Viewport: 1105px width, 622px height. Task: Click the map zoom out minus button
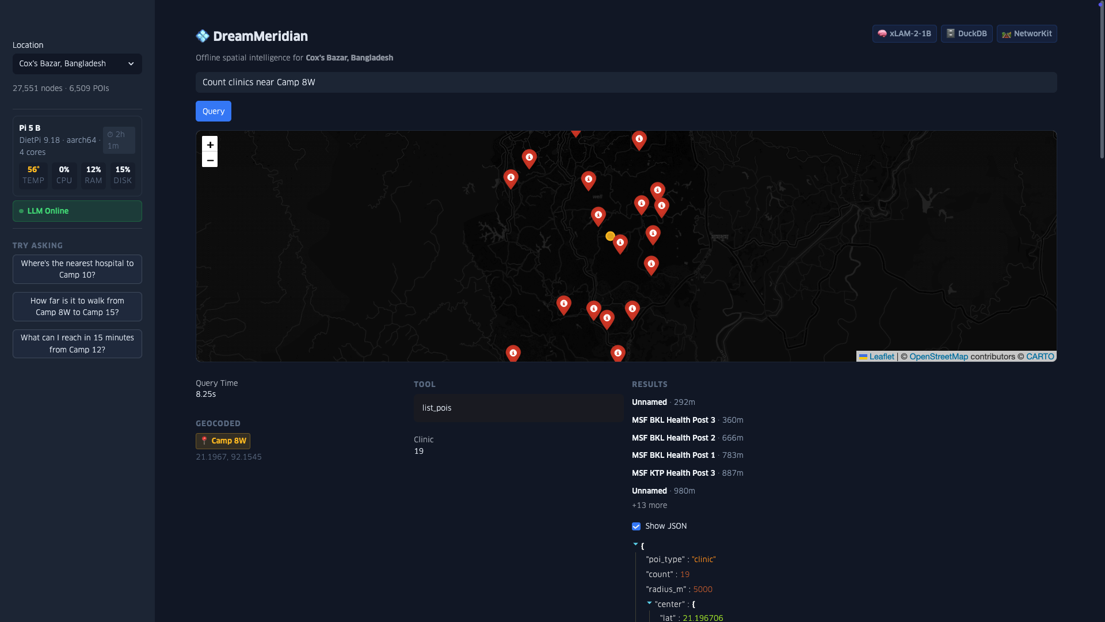[209, 160]
